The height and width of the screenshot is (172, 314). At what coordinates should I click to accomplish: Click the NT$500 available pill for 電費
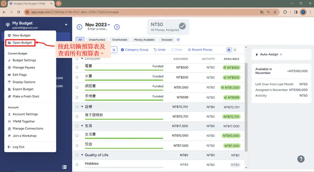232,68
